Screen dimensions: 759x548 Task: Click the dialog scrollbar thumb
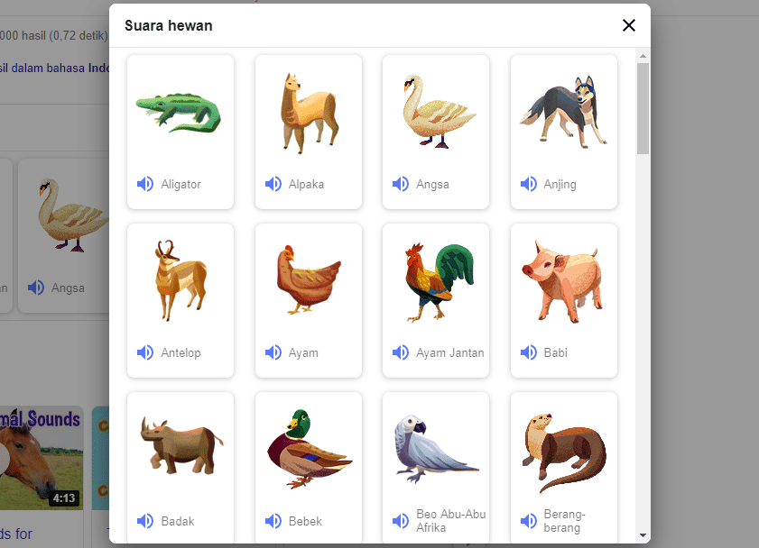(x=643, y=109)
